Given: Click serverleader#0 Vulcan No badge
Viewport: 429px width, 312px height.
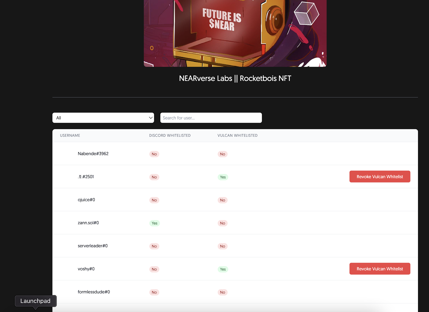Looking at the screenshot, I should tap(223, 246).
